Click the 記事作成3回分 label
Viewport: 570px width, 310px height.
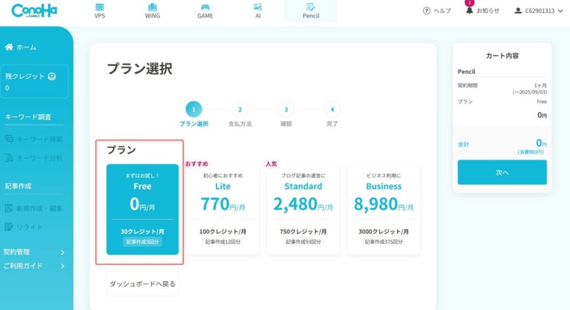click(x=142, y=242)
